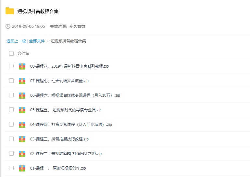Check the box for 01-课程一 zip file
The width and height of the screenshot is (250, 177).
coord(11,168)
